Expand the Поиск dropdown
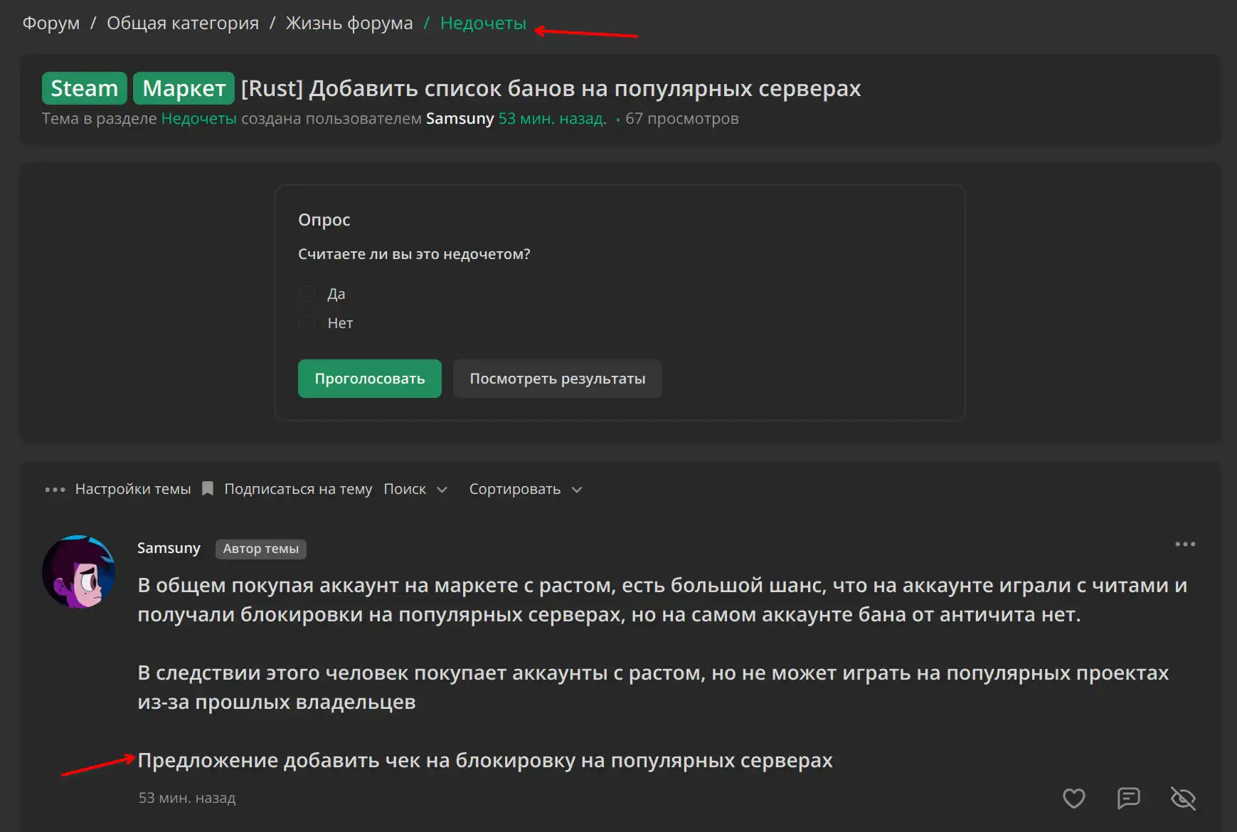1237x832 pixels. coord(415,490)
